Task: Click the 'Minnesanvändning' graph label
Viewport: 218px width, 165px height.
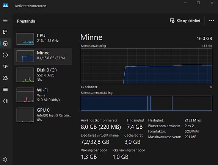Action: click(93, 46)
